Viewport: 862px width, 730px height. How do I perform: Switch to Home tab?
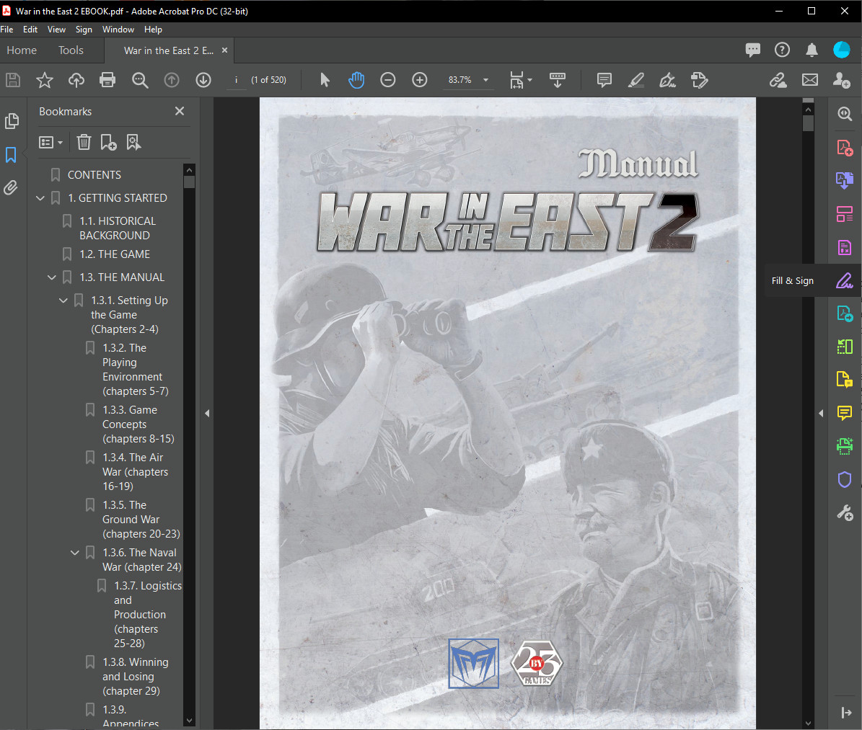pos(22,50)
